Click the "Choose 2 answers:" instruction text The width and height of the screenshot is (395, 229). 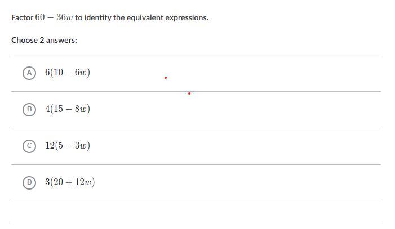44,41
